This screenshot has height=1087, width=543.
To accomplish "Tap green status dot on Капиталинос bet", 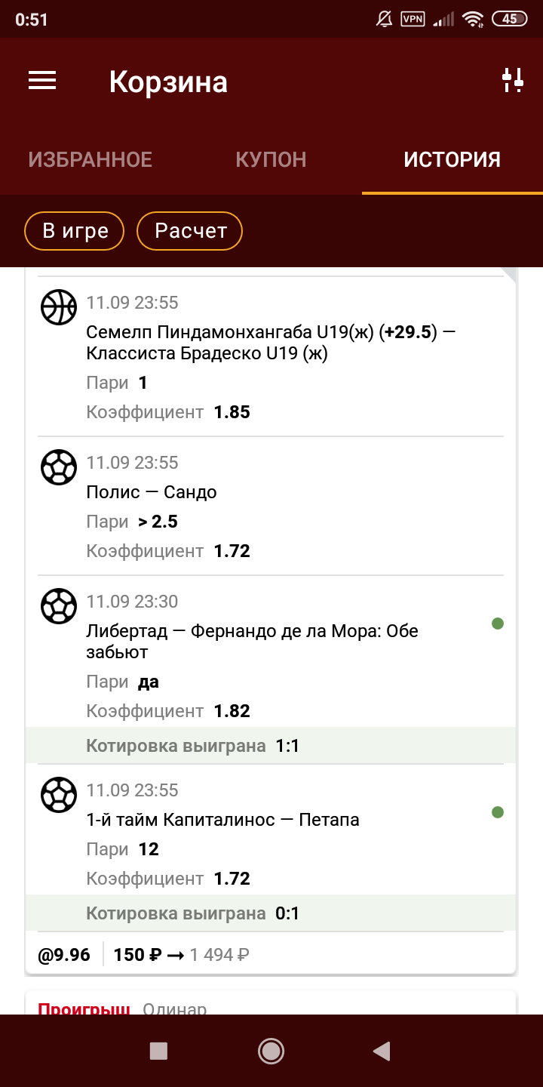I will (497, 812).
